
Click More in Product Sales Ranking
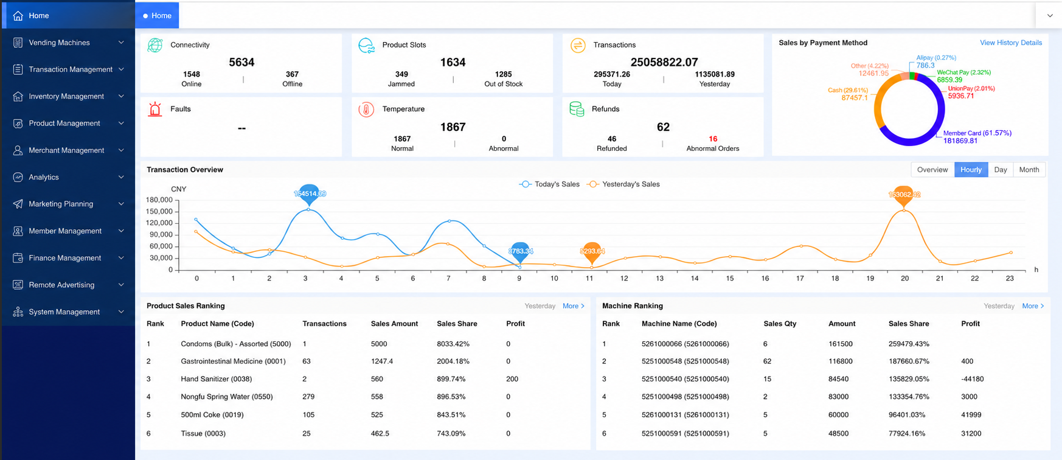[574, 306]
